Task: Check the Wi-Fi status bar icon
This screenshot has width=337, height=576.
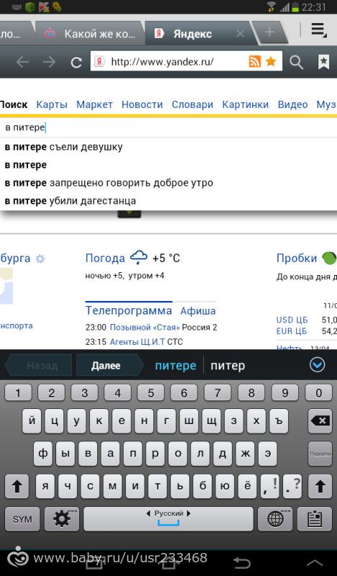Action: 271,6
